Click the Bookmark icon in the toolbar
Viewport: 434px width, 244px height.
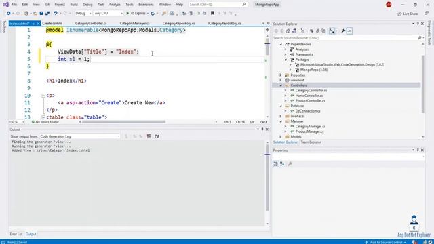click(212, 13)
